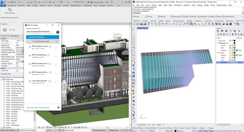Toggle the Meshes selection filter checkbox
Viewport: 244px width, 132px height.
pos(190,16)
